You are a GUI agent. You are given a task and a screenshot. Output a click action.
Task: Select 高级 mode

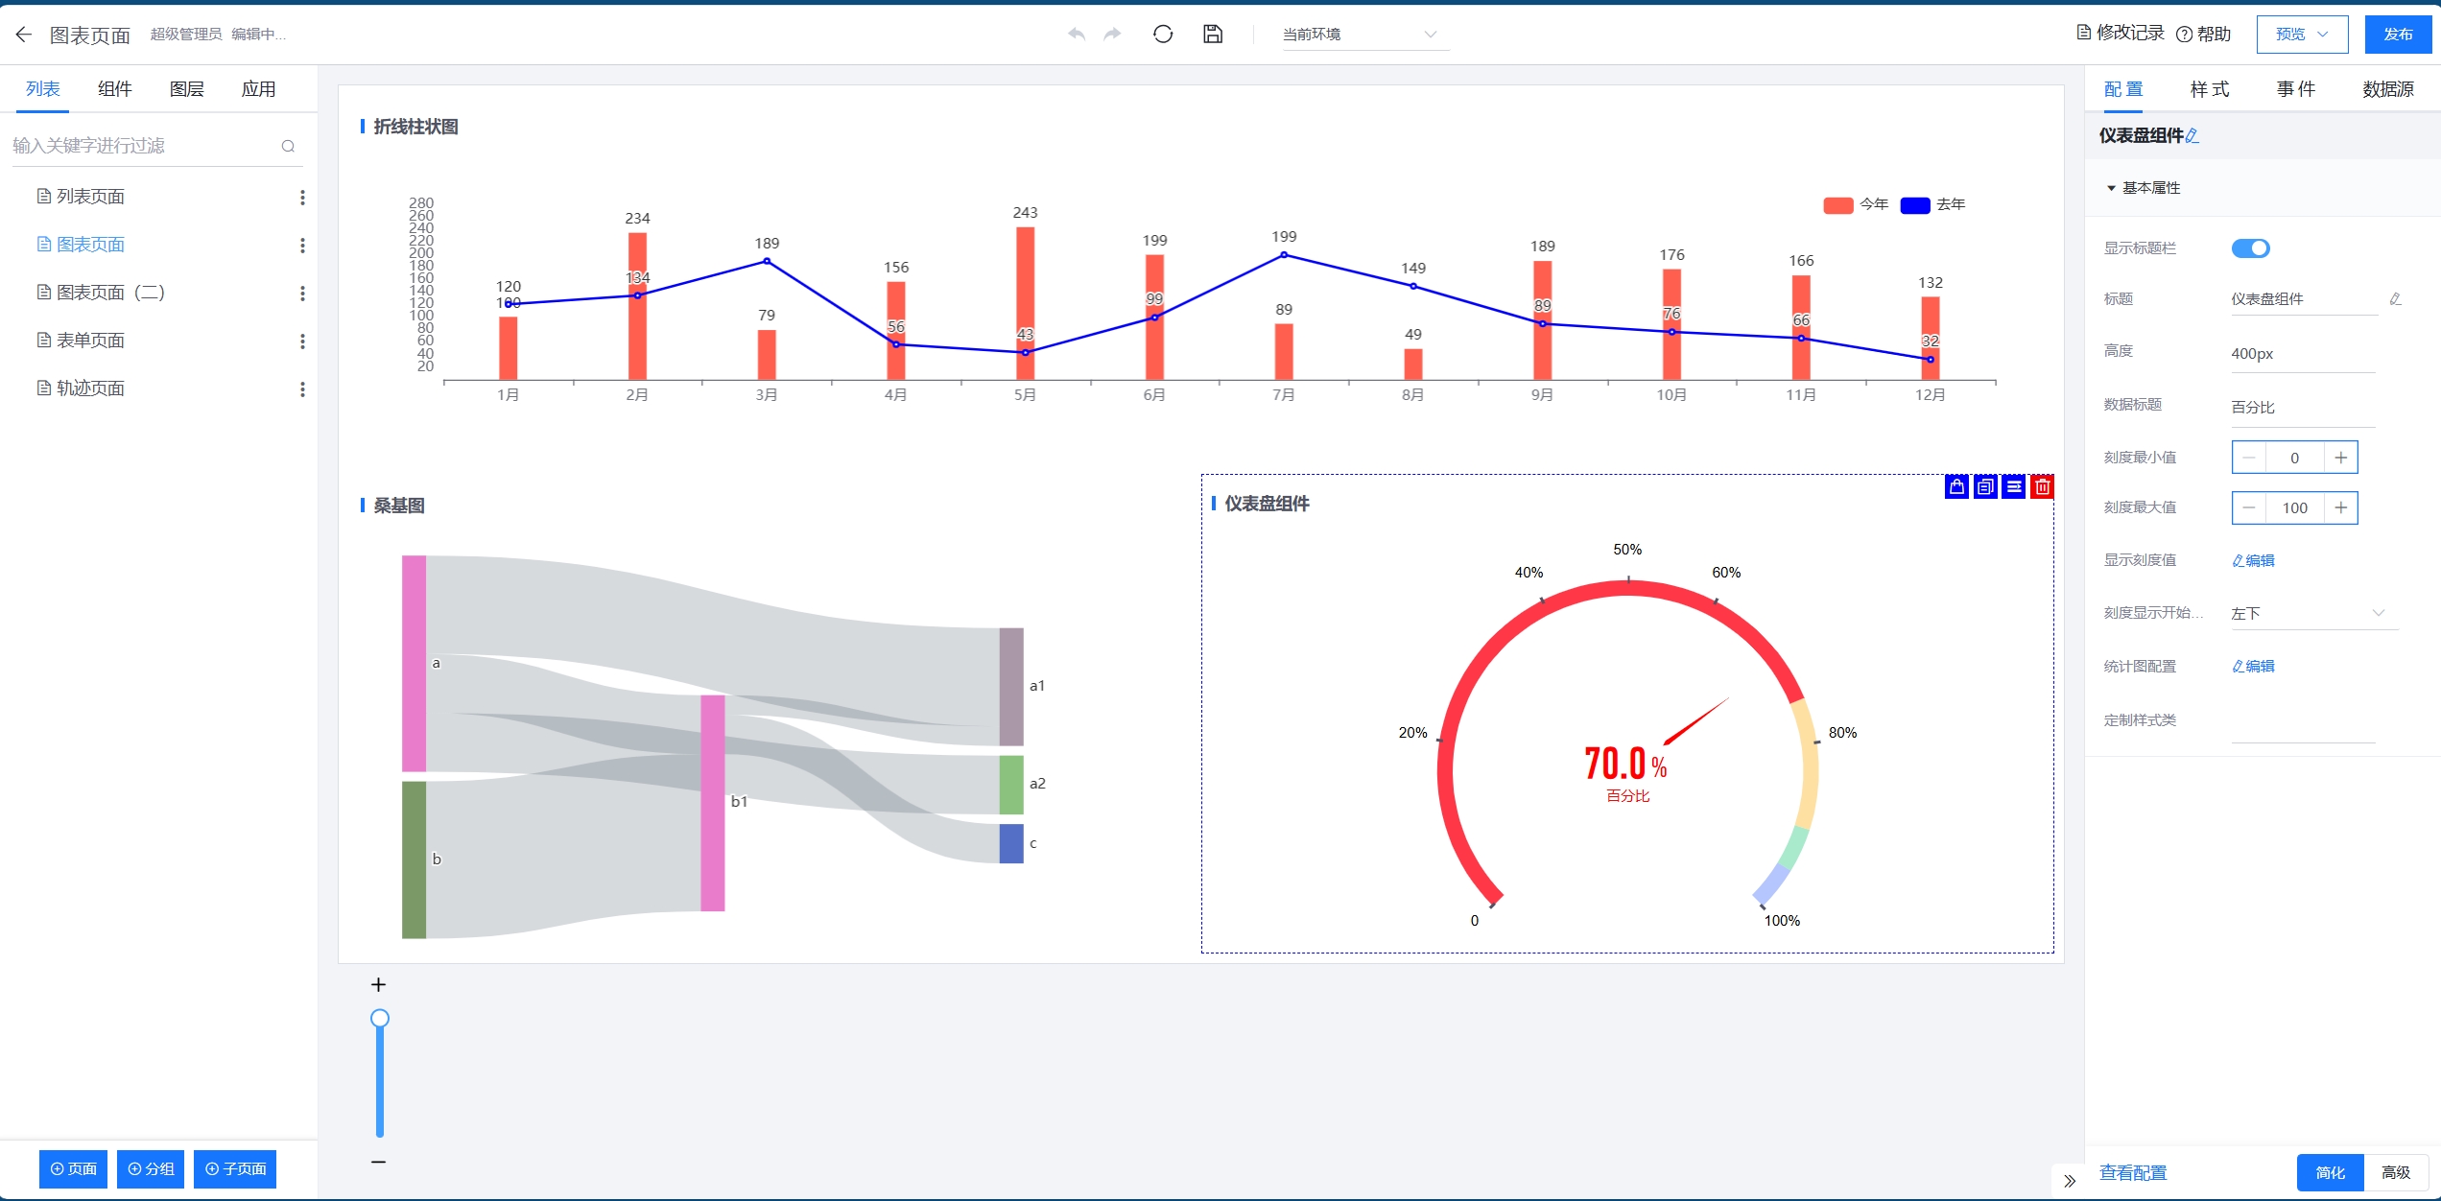click(2396, 1172)
